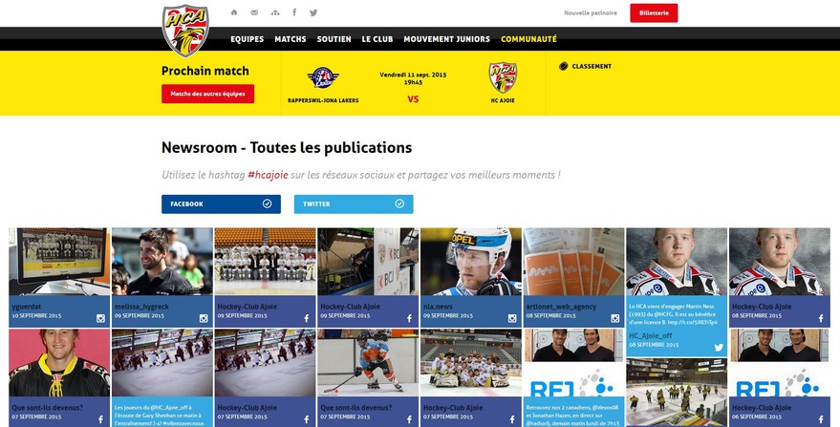Open the Le Club menu

[377, 39]
